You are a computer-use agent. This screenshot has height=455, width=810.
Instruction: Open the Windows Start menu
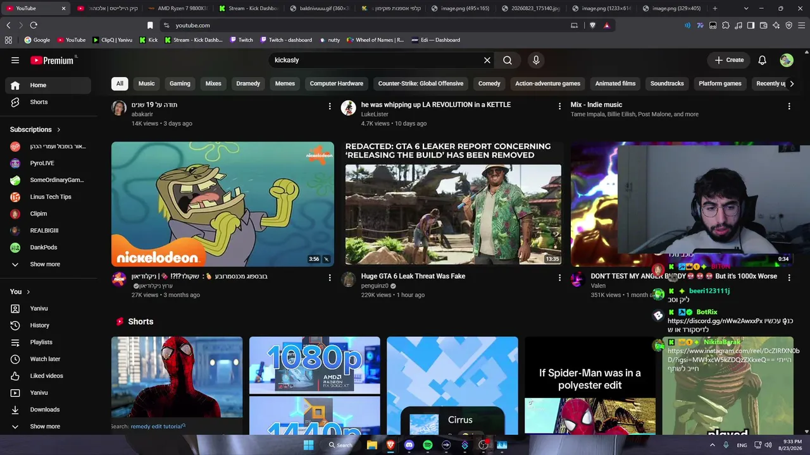[308, 445]
